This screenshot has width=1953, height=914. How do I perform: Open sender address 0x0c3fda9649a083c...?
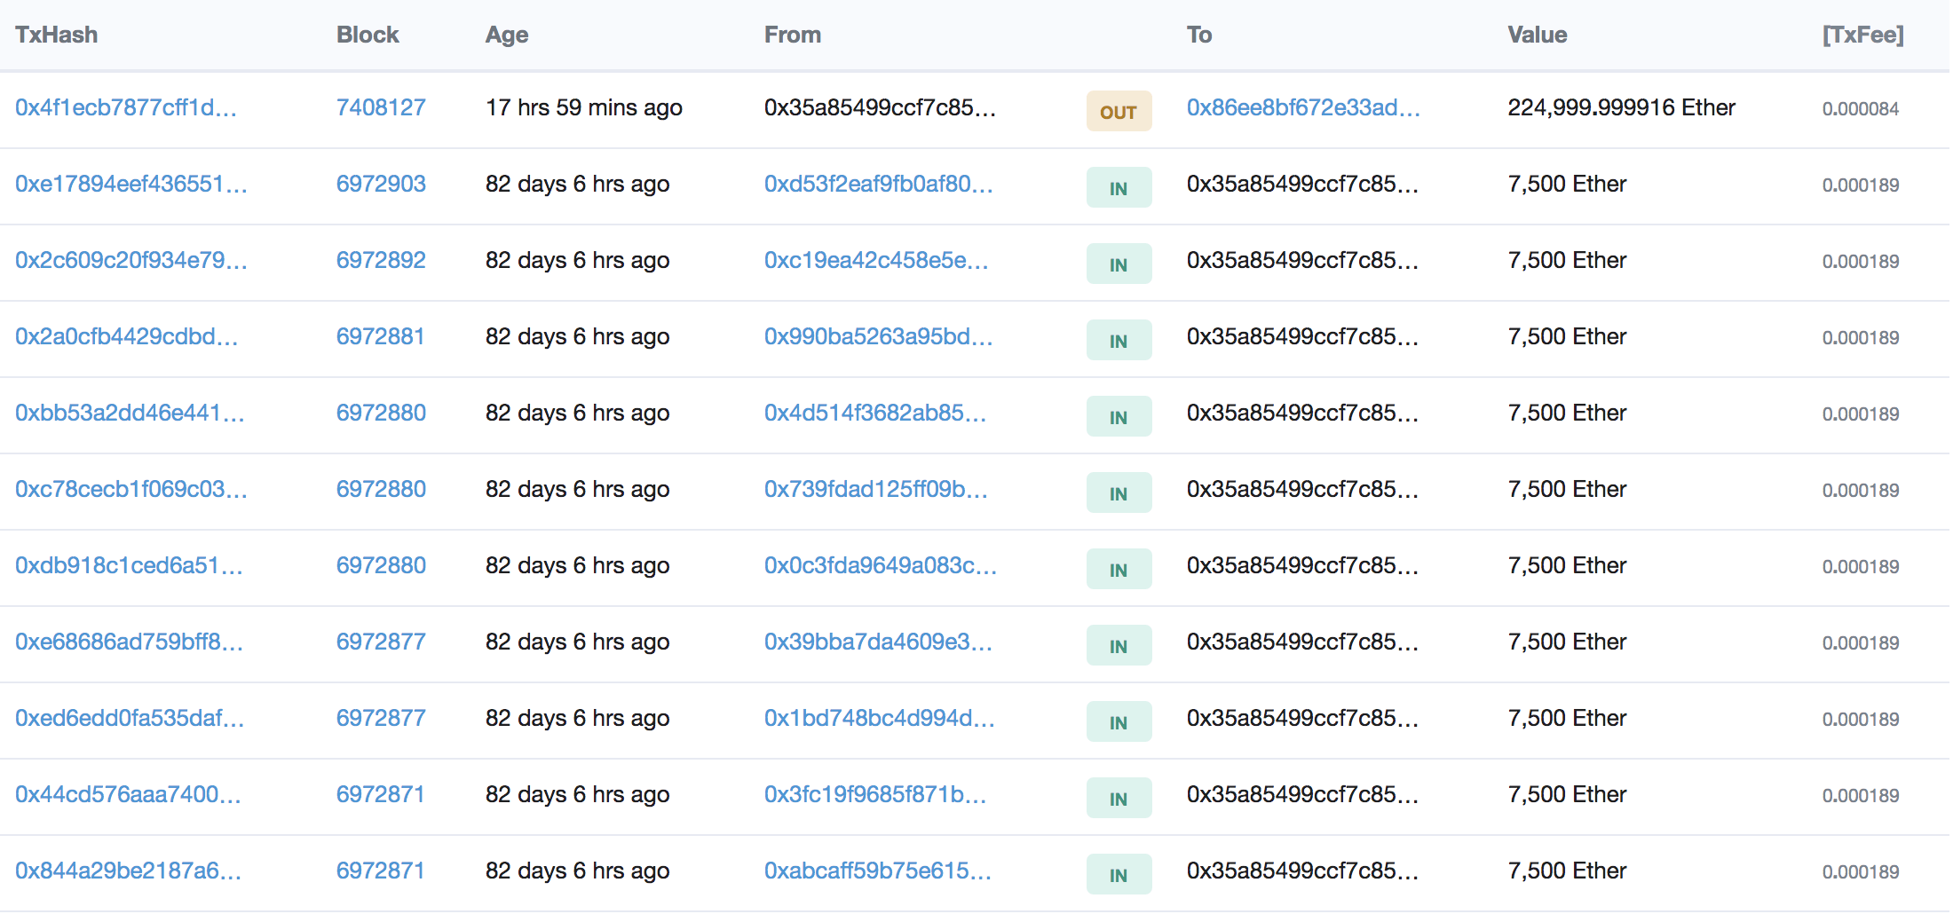click(882, 565)
